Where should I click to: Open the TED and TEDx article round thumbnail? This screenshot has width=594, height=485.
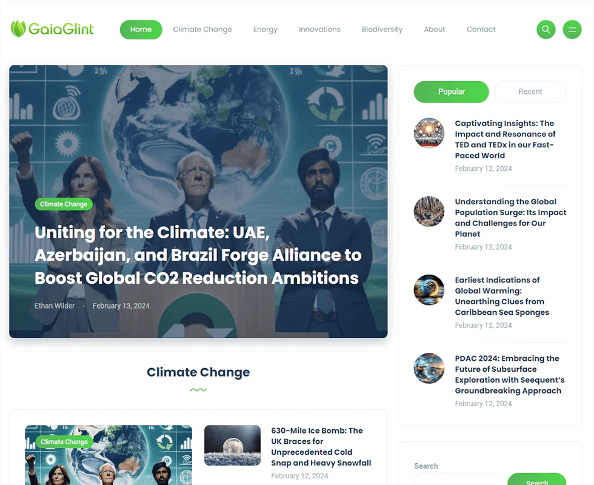pos(429,133)
